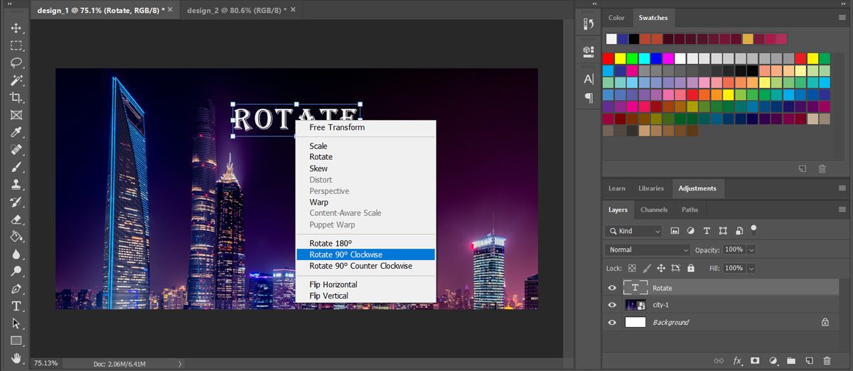This screenshot has height=371, width=853.
Task: Select the Move tool
Action: pos(16,28)
